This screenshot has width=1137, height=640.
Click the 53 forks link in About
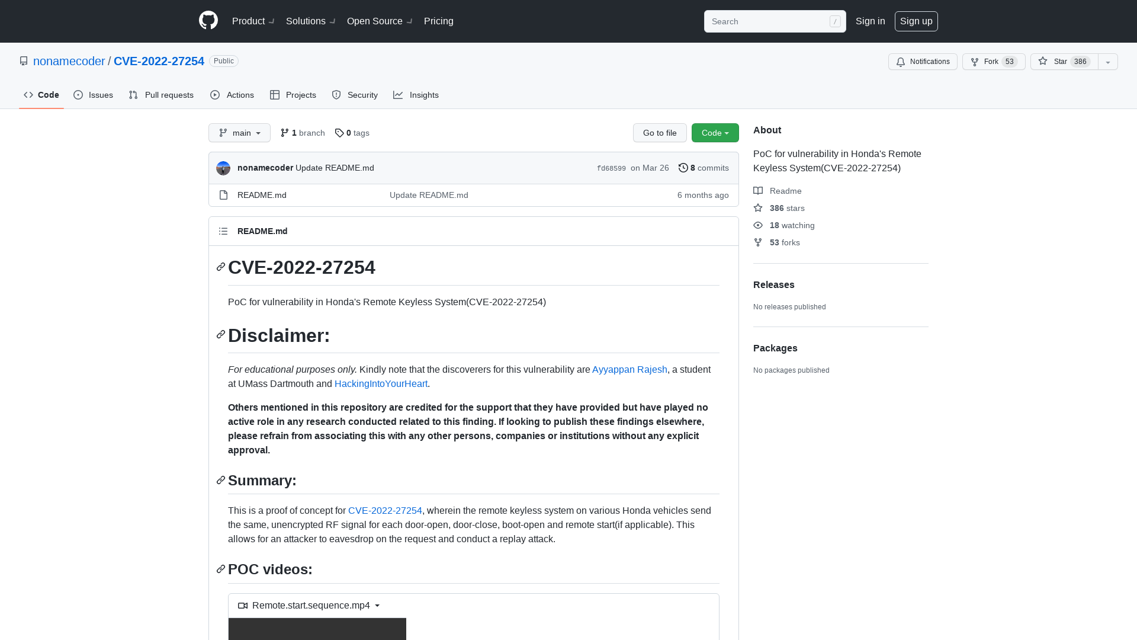click(777, 242)
